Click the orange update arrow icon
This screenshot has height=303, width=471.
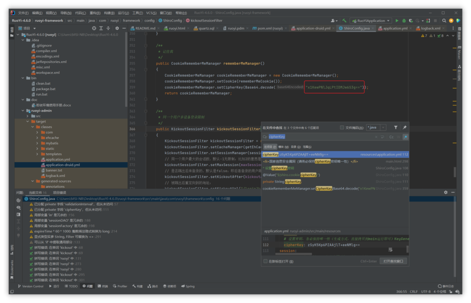(451, 21)
